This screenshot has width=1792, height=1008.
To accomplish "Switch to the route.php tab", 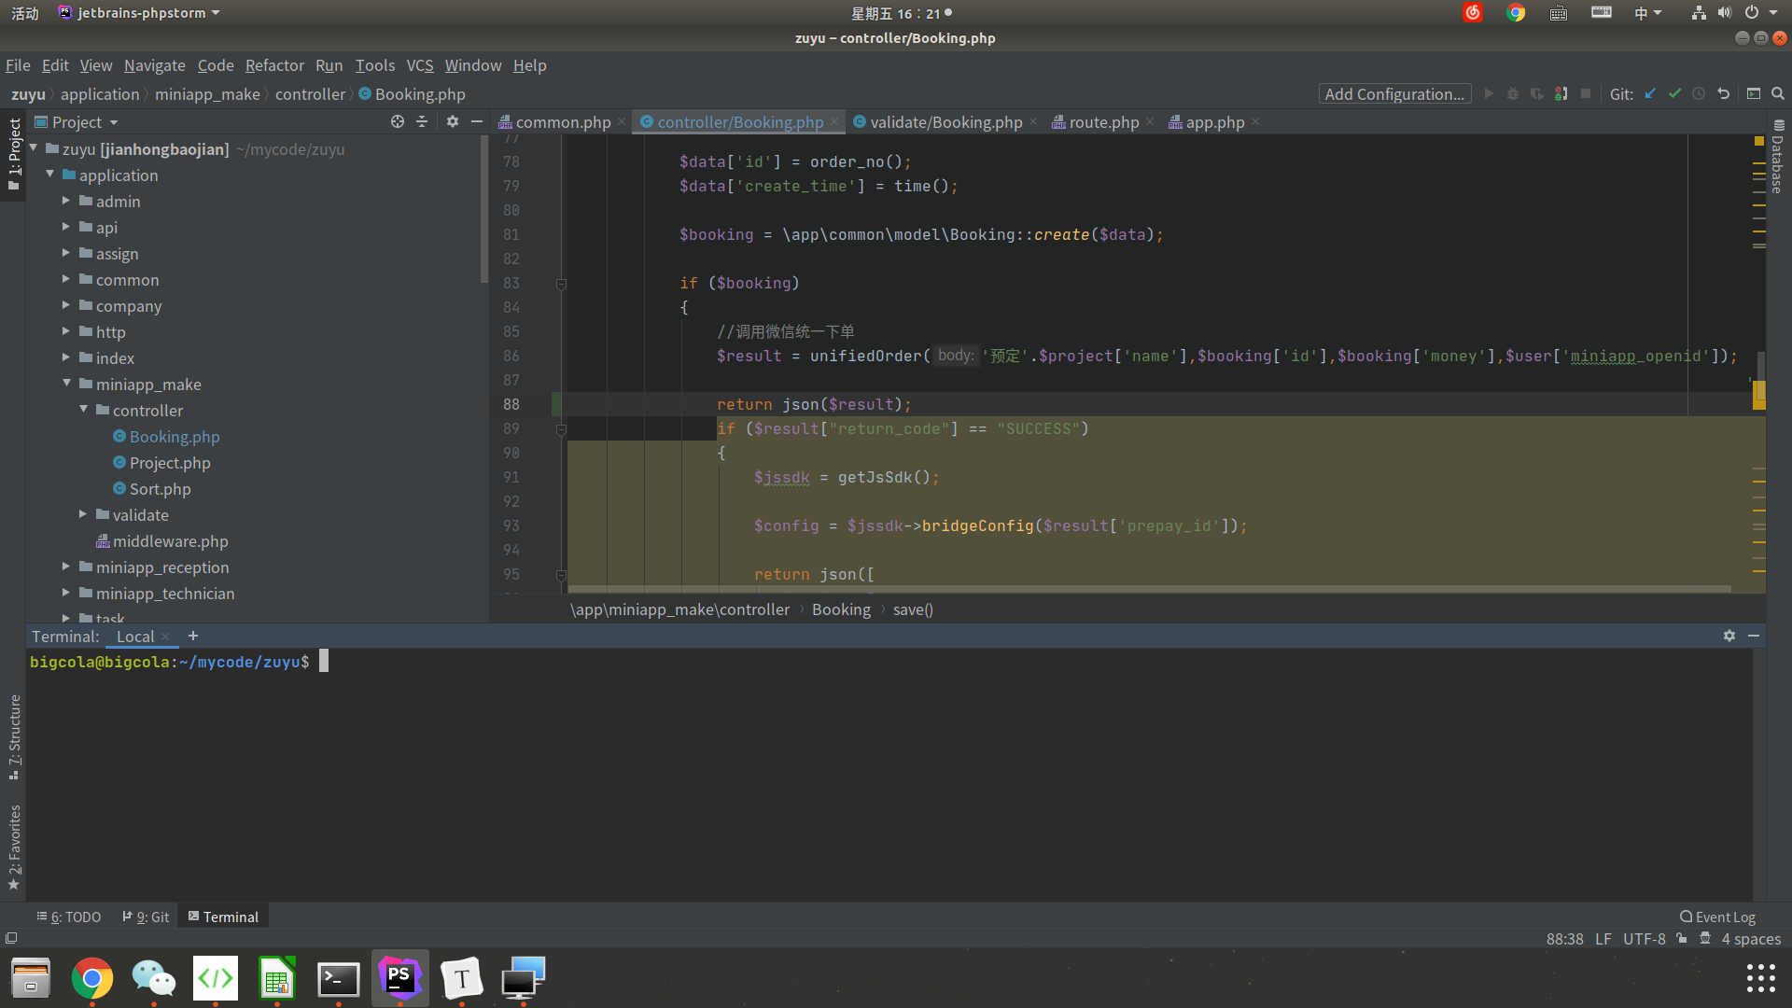I will (1103, 122).
